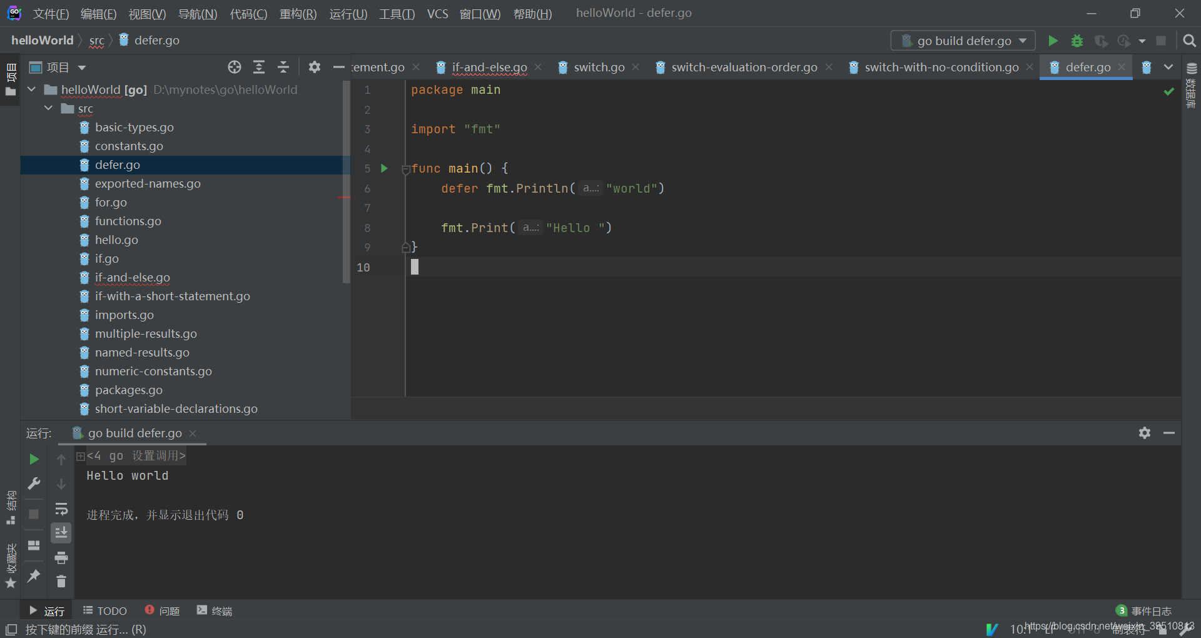Open the 帮助(H) menu
This screenshot has width=1201, height=638.
point(532,14)
